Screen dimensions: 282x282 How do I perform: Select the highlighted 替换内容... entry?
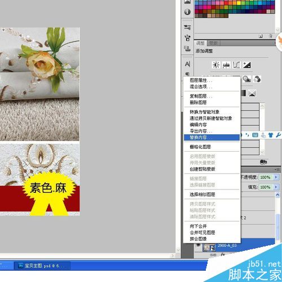[x=212, y=138]
